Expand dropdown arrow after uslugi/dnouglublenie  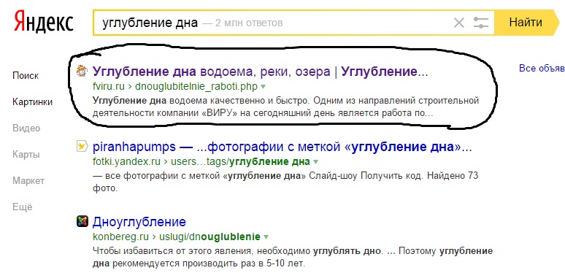click(266, 237)
